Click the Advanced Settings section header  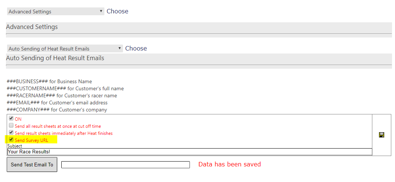pos(32,27)
